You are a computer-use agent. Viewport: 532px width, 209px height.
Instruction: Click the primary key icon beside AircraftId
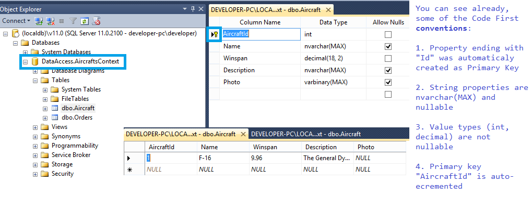[x=214, y=34]
